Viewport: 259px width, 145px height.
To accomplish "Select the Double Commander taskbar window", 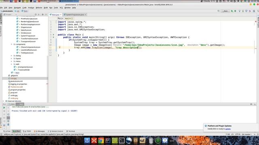I will coord(47,1).
